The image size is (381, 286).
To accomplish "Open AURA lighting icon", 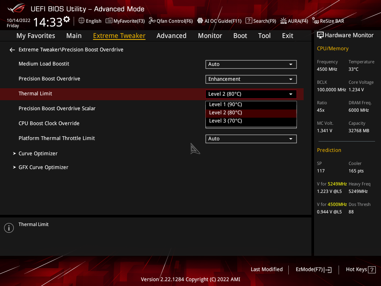I will pyautogui.click(x=283, y=21).
